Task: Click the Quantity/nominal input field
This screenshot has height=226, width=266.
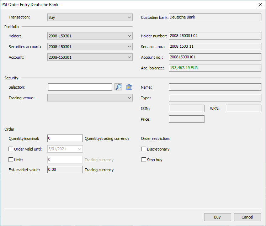Action: coord(65,138)
